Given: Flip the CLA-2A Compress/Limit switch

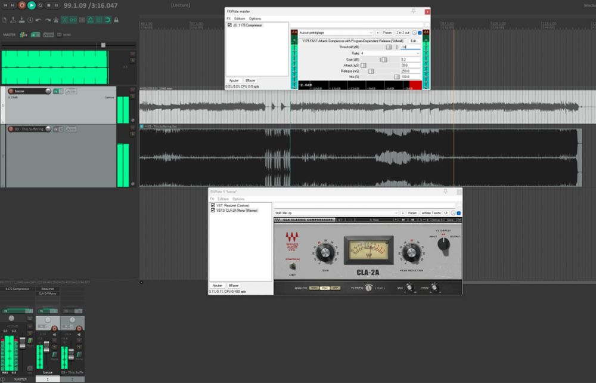Looking at the screenshot, I should coord(292,267).
